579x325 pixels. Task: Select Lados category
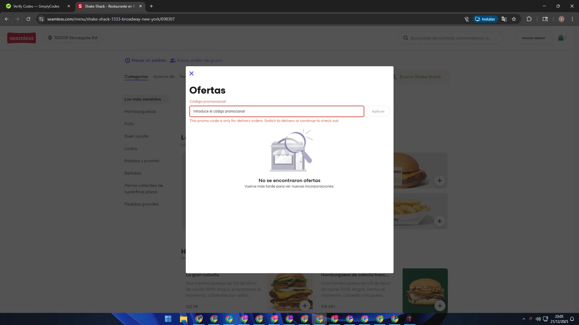click(x=130, y=148)
